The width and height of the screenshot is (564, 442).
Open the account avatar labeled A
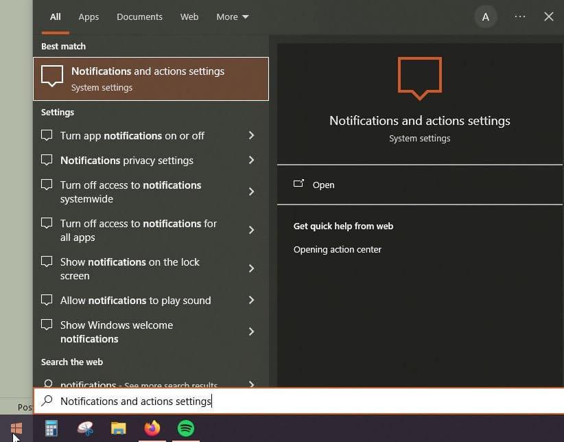point(486,17)
